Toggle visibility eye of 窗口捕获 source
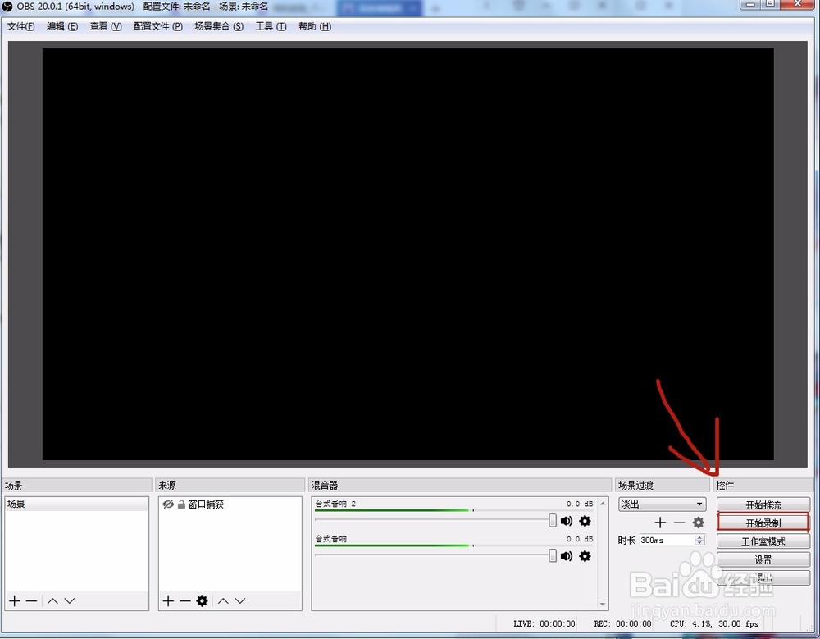This screenshot has height=639, width=820. click(x=168, y=504)
